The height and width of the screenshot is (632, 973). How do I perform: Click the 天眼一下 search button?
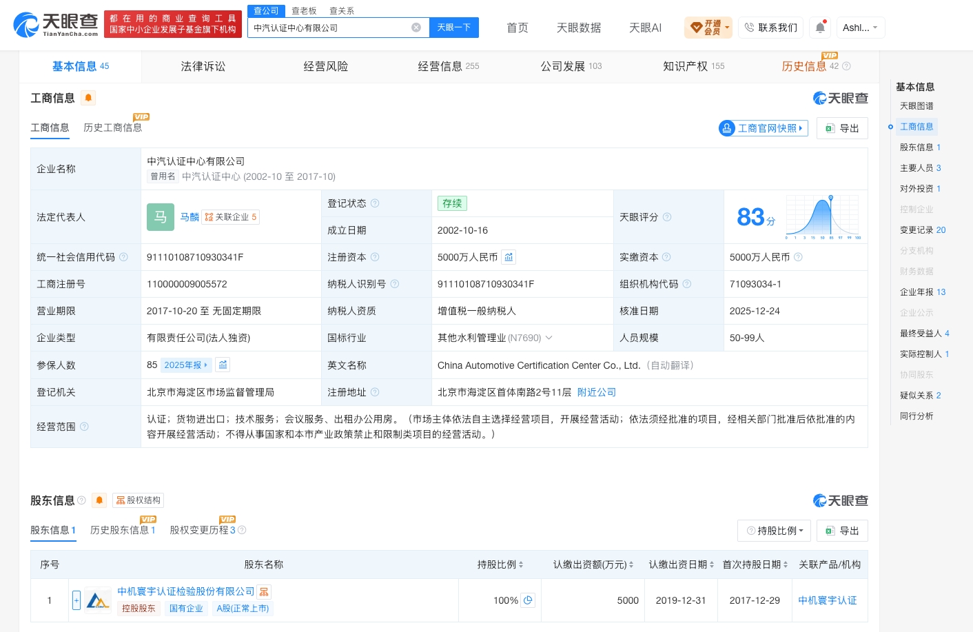pyautogui.click(x=454, y=28)
